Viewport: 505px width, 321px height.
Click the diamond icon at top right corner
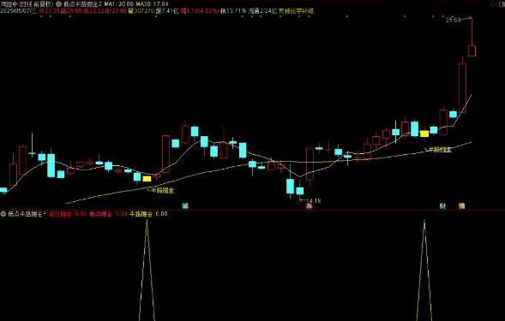[x=493, y=4]
